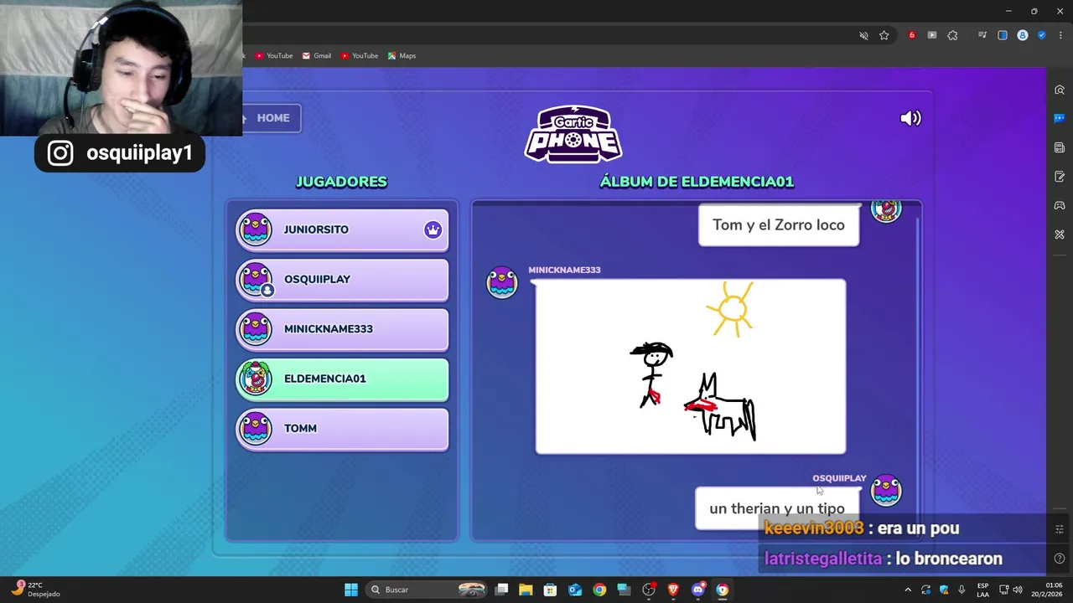Open the sidebar notes pencil icon
Image resolution: width=1073 pixels, height=603 pixels.
coord(1060,177)
